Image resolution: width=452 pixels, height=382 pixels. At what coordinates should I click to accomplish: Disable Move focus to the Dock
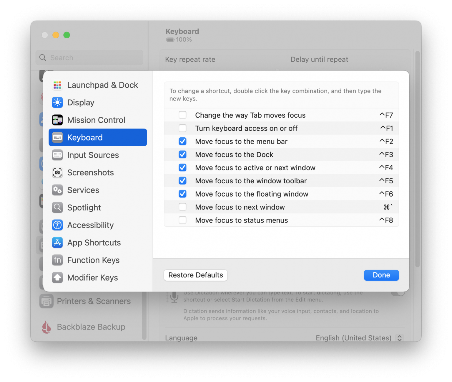(182, 154)
